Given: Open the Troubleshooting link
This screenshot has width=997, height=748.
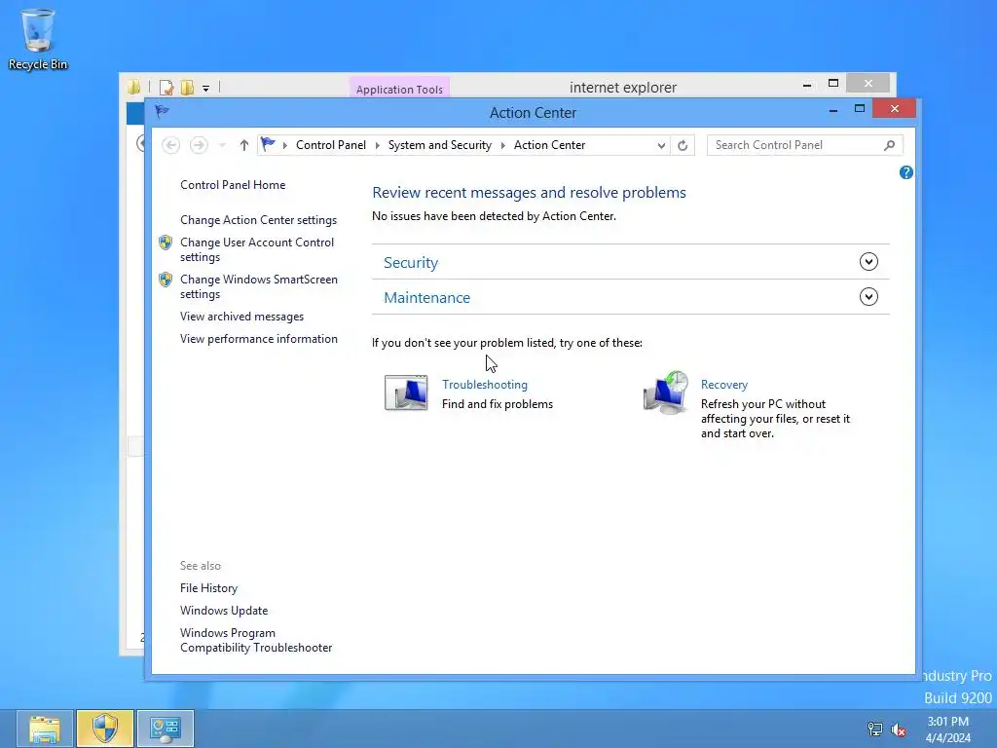Looking at the screenshot, I should click(x=485, y=385).
